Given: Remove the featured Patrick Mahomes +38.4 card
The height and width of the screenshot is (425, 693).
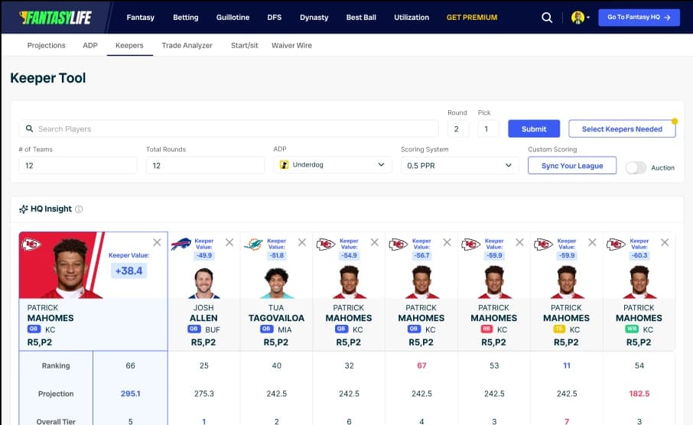Looking at the screenshot, I should tap(157, 242).
